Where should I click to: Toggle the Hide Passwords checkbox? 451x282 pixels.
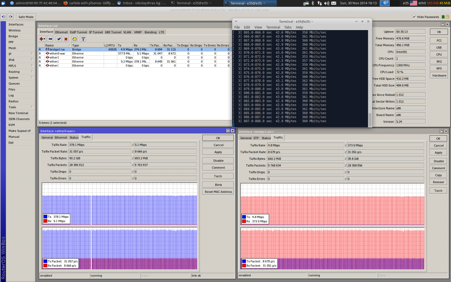point(414,17)
